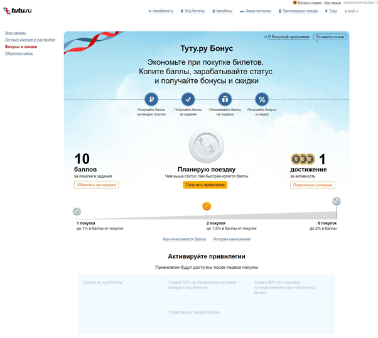Open Авиабилеты section in top navigation
378x338 pixels.
163,11
